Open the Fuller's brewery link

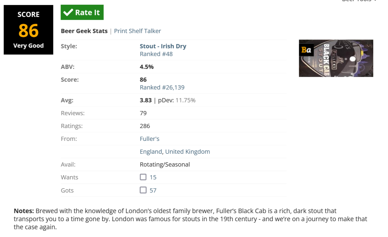click(150, 139)
